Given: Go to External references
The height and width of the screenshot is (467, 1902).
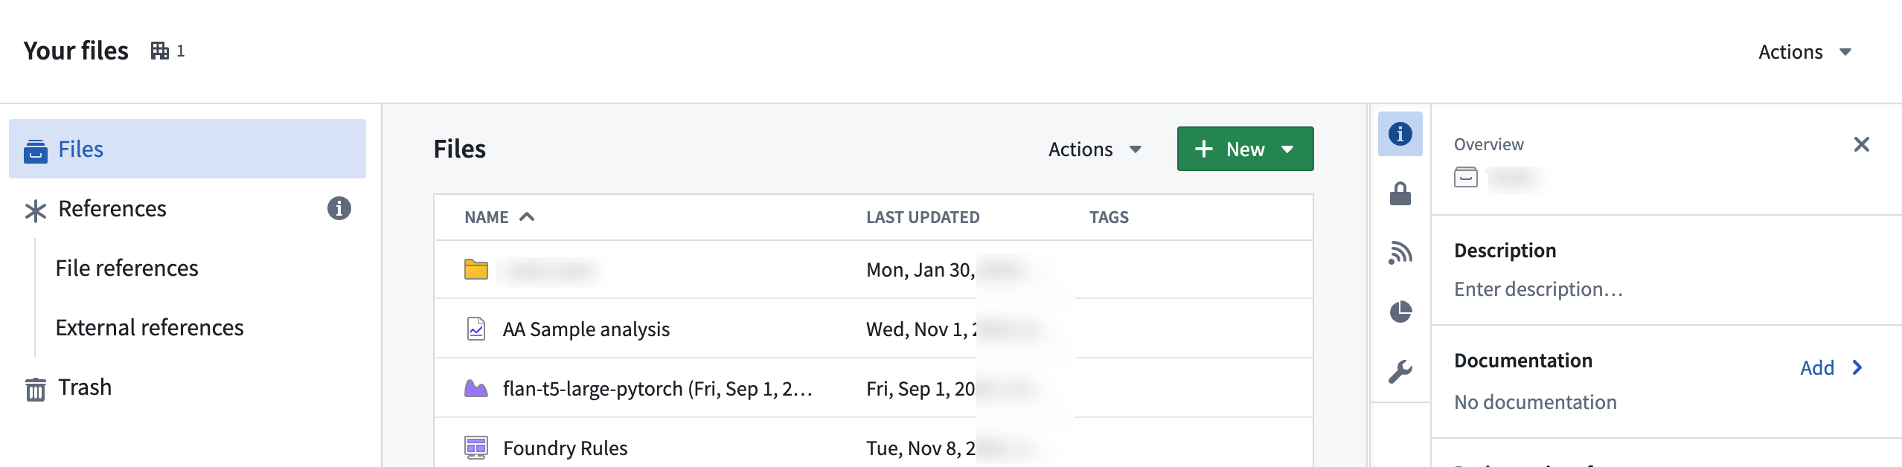Looking at the screenshot, I should click(150, 327).
